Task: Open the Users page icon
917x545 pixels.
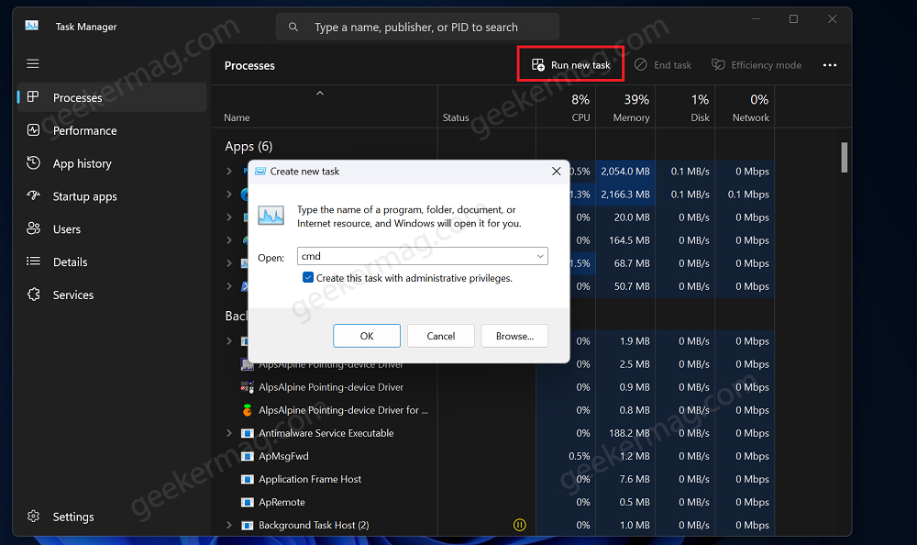Action: [33, 228]
